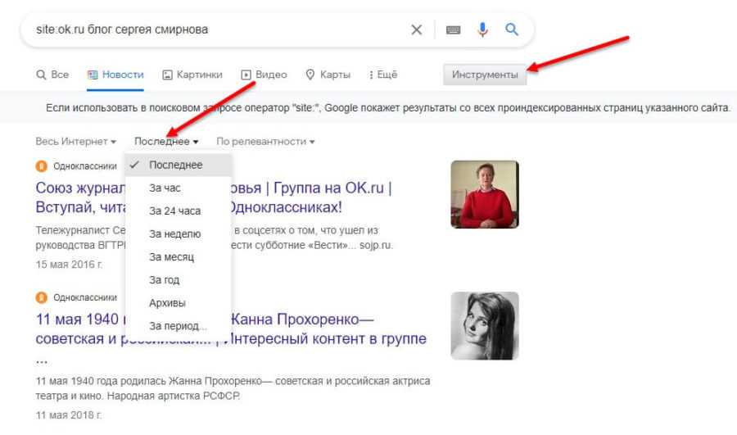
Task: Choose За час in time menu
Action: click(x=165, y=188)
